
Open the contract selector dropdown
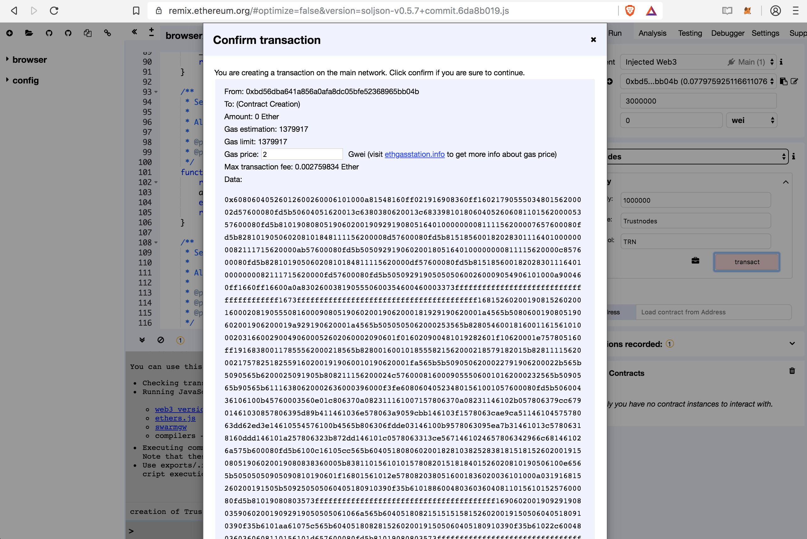697,157
